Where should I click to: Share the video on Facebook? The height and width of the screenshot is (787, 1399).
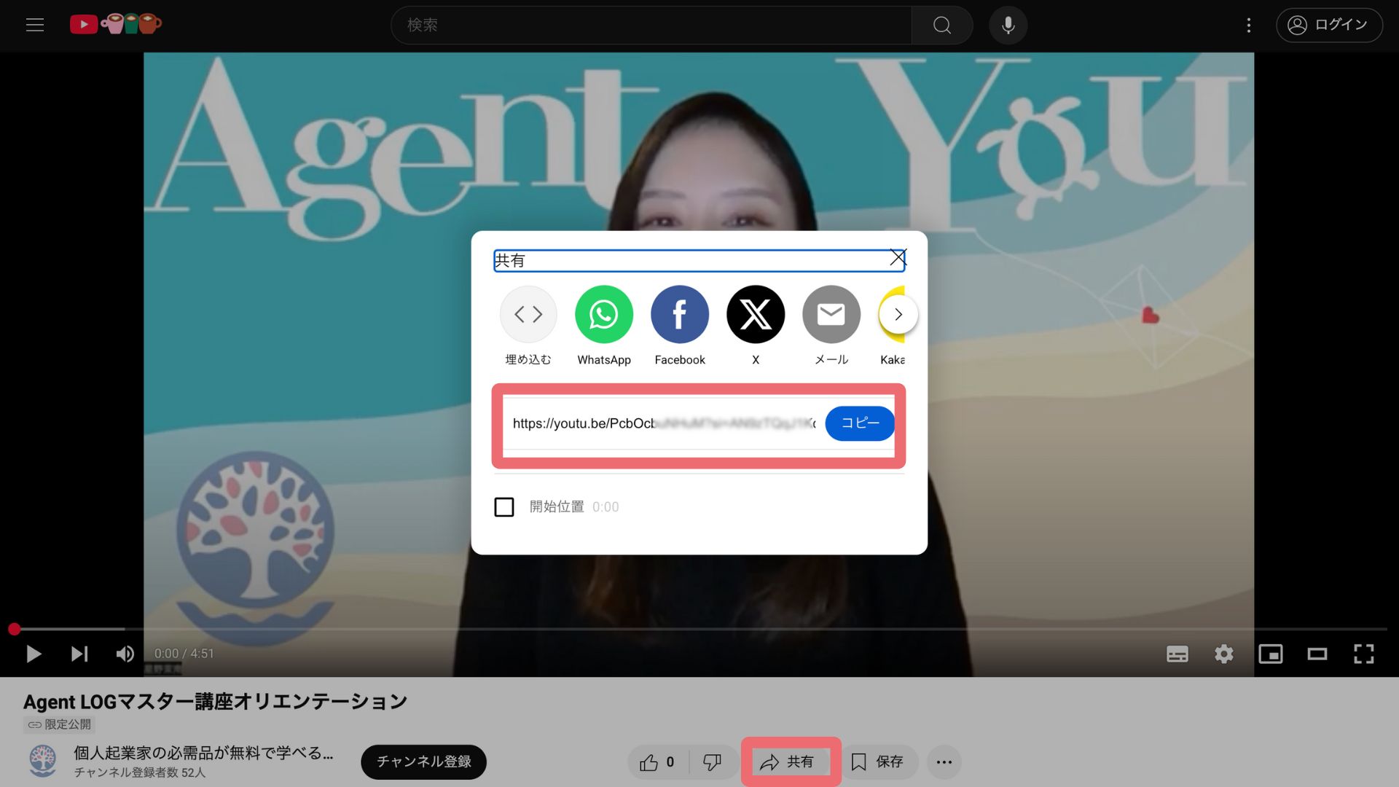click(680, 325)
